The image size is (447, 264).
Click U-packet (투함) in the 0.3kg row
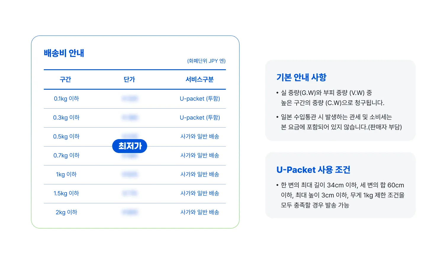(x=200, y=117)
